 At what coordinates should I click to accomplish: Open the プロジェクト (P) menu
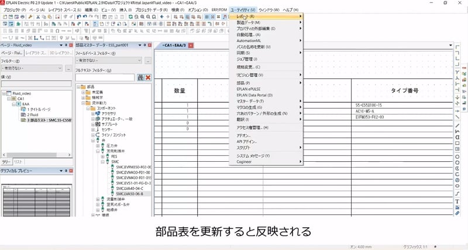coord(15,10)
